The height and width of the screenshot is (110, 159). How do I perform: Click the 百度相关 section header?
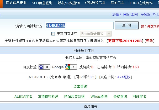coord(91,106)
